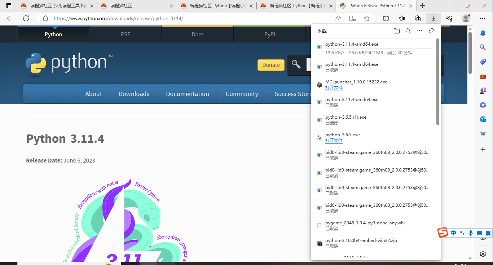
Task: Open the Favorites list in the toolbar
Action: 402,18
